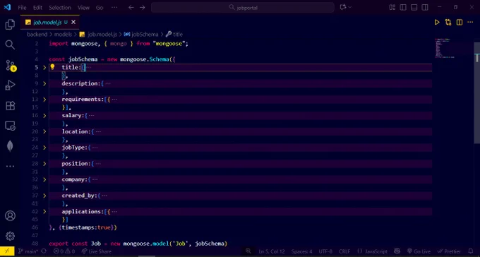Open the MongoDB leaf view
This screenshot has width=480, height=257.
click(10, 146)
